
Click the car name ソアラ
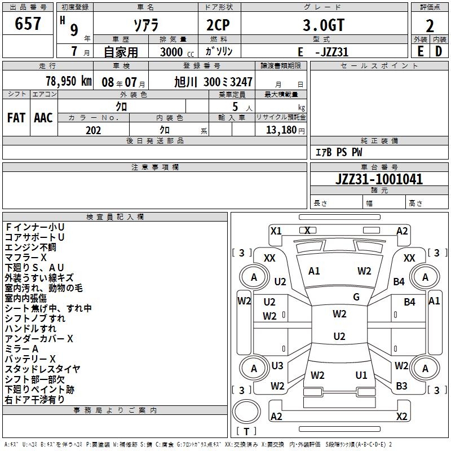click(144, 25)
